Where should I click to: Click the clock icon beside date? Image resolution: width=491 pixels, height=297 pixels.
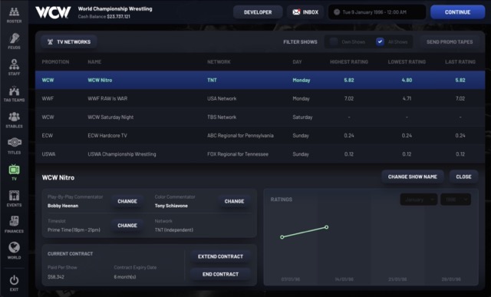coord(337,12)
